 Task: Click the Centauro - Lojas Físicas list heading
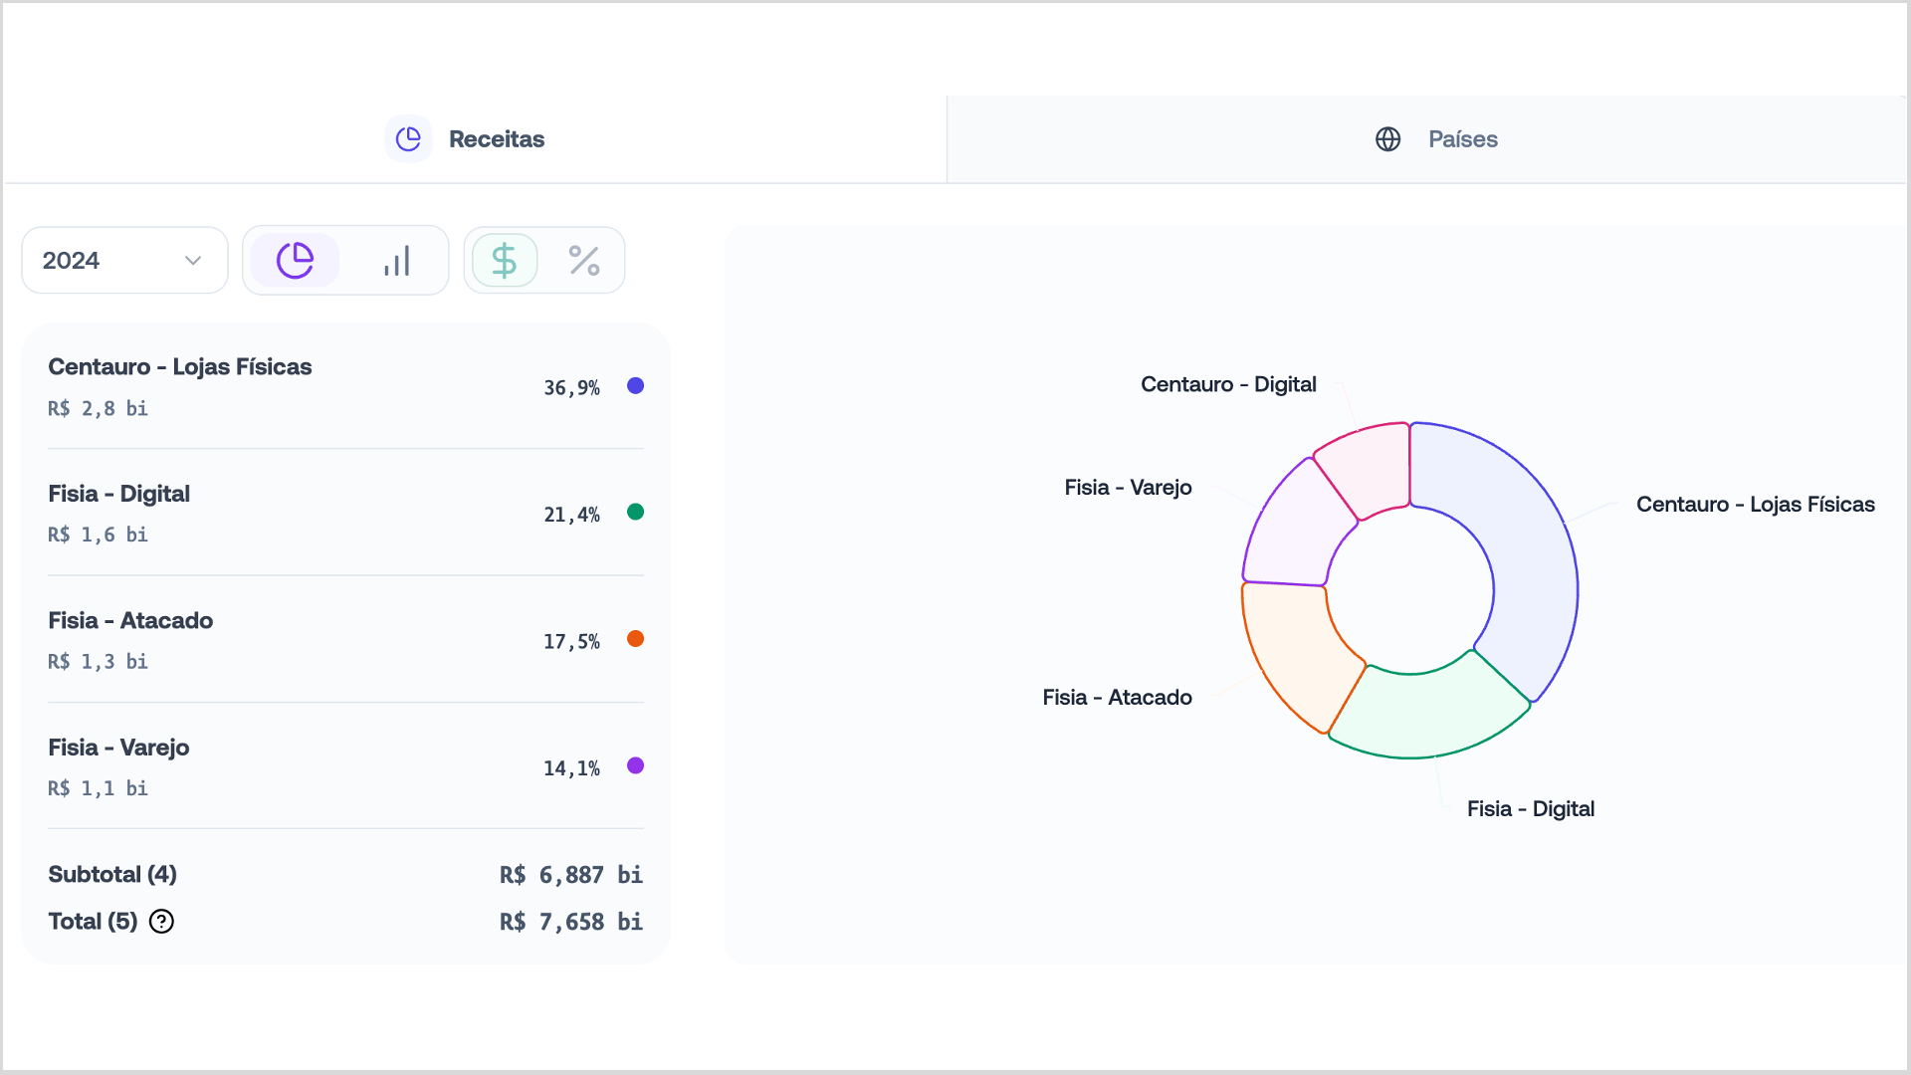click(180, 367)
